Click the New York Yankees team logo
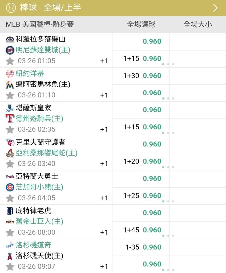Viewport: 226px width, 273px height. click(10, 74)
